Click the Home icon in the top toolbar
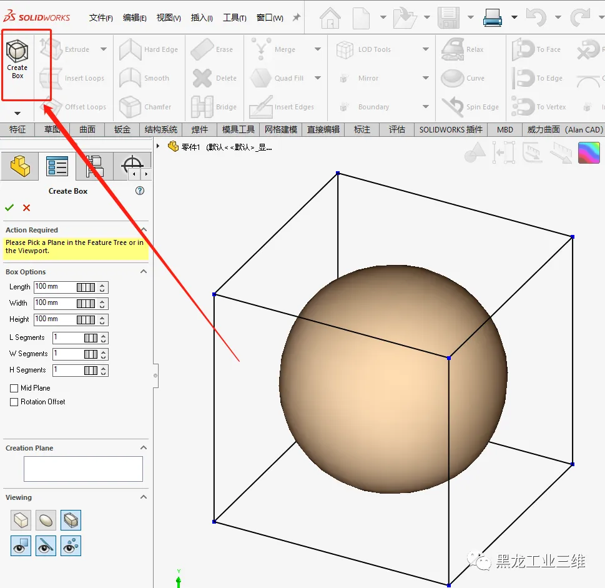Viewport: 605px width, 588px height. tap(330, 17)
